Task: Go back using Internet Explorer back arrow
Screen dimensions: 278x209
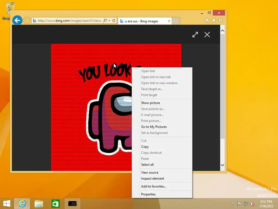Action: coord(17,20)
